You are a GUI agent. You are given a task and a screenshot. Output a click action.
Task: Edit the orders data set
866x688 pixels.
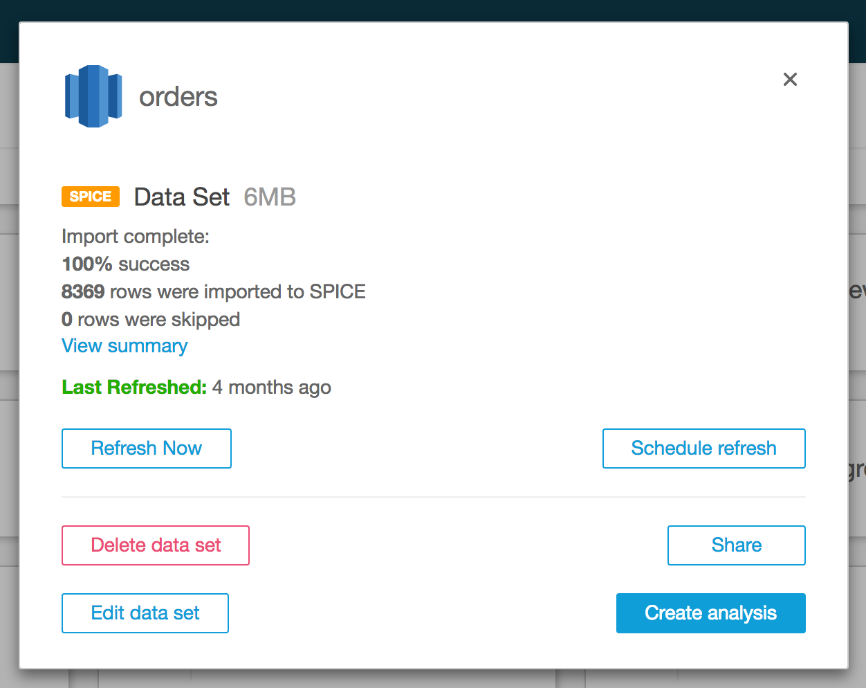(145, 613)
